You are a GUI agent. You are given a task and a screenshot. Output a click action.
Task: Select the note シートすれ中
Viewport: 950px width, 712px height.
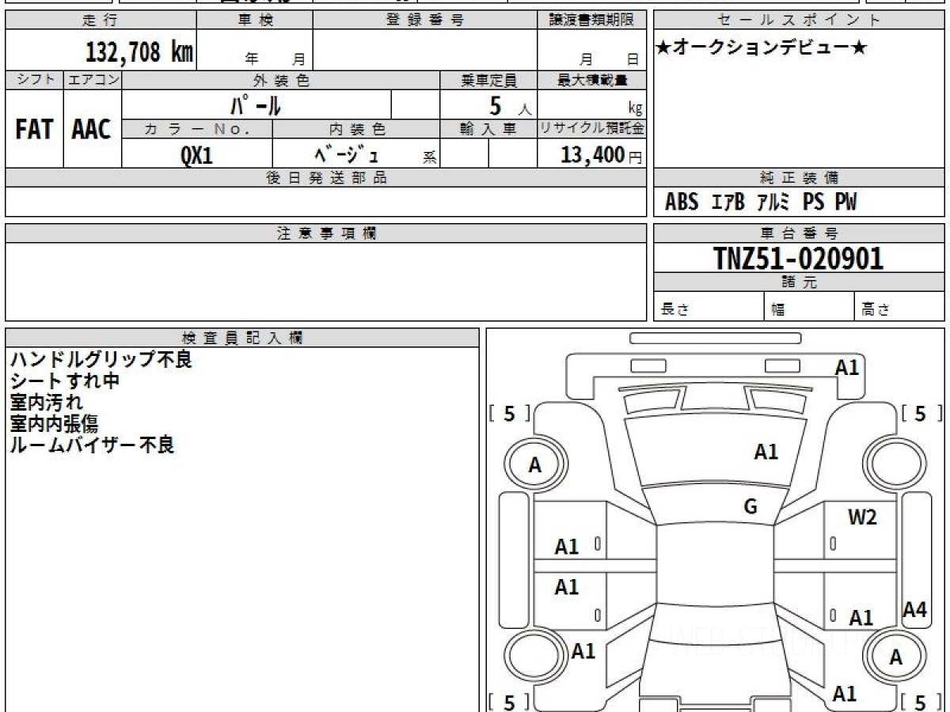point(65,381)
